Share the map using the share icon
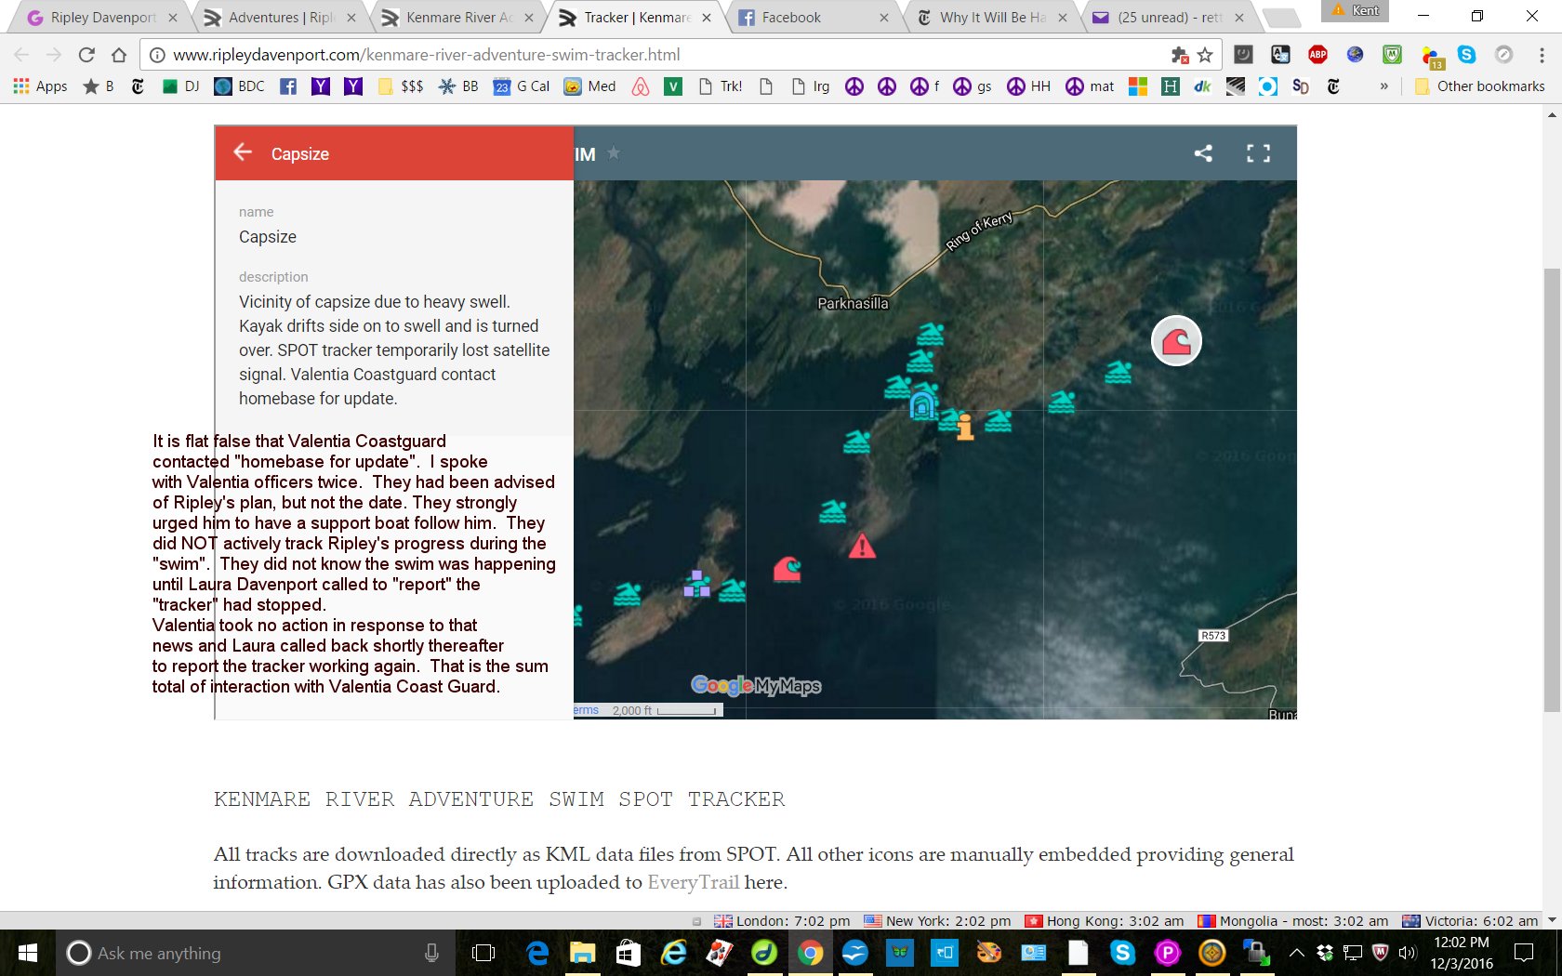 1203,153
